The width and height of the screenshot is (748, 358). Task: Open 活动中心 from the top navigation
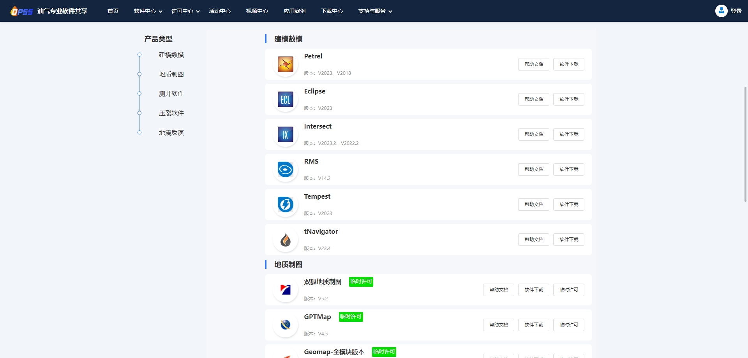[x=220, y=11]
